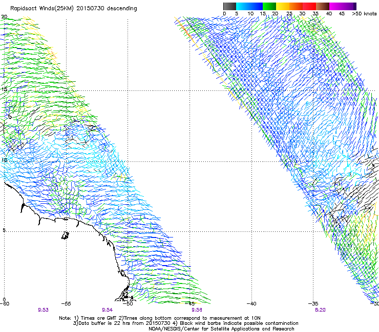Click the '10' legend scale label under the color bar
The image size is (379, 332).
click(x=250, y=13)
